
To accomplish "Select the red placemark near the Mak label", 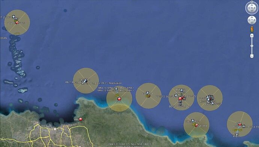I will coord(80,119).
